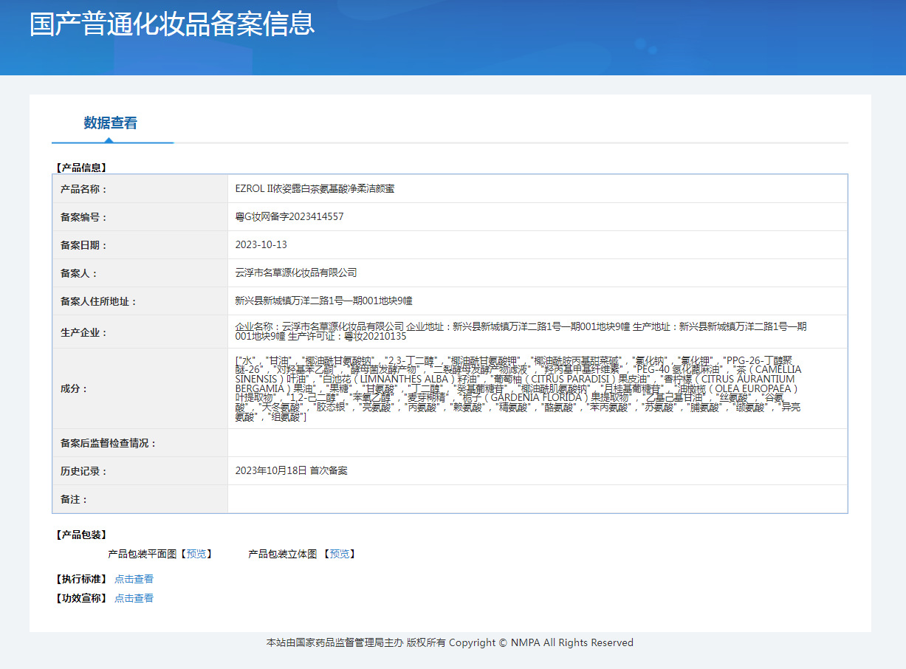Click the 【产品包装】 section heading
This screenshot has width=906, height=669.
point(81,535)
